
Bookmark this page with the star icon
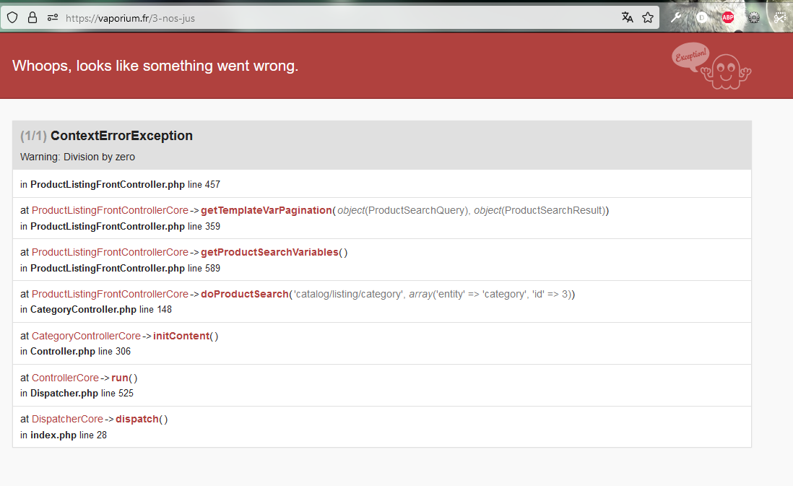point(648,17)
